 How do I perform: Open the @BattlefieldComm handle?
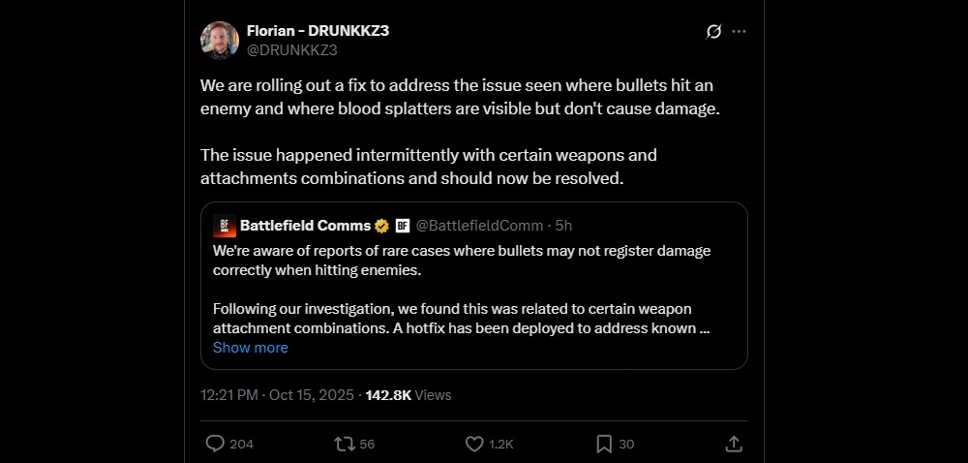point(477,226)
